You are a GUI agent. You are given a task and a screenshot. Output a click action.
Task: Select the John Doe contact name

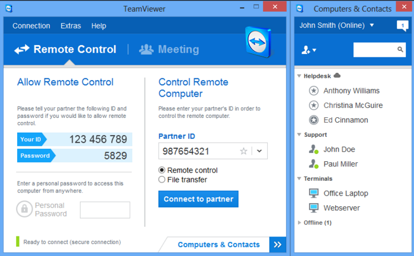(339, 149)
